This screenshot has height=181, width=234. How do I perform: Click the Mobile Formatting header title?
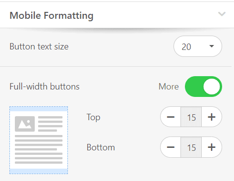coord(52,16)
